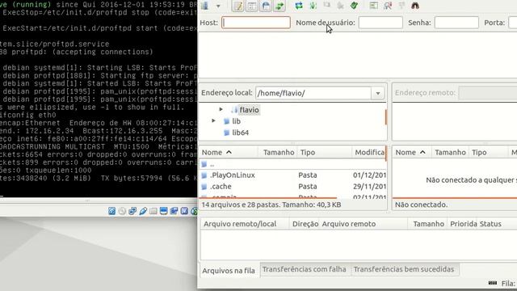Open the binoculars file search

pyautogui.click(x=415, y=6)
